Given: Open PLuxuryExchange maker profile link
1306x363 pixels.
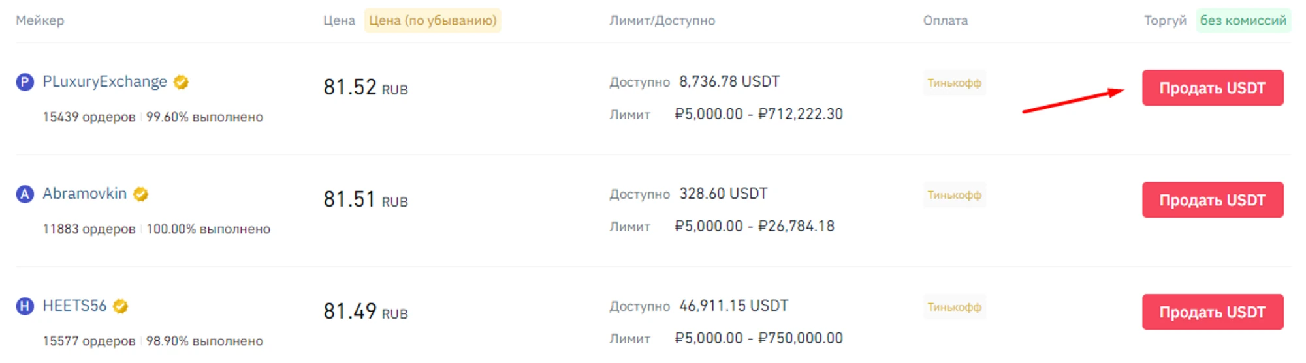Looking at the screenshot, I should (x=104, y=82).
